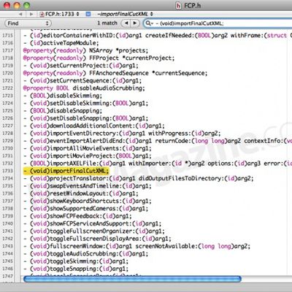Click "showFCPServiceAndSupport:" line
Viewport: 292px width, 292px height.
click(x=92, y=223)
